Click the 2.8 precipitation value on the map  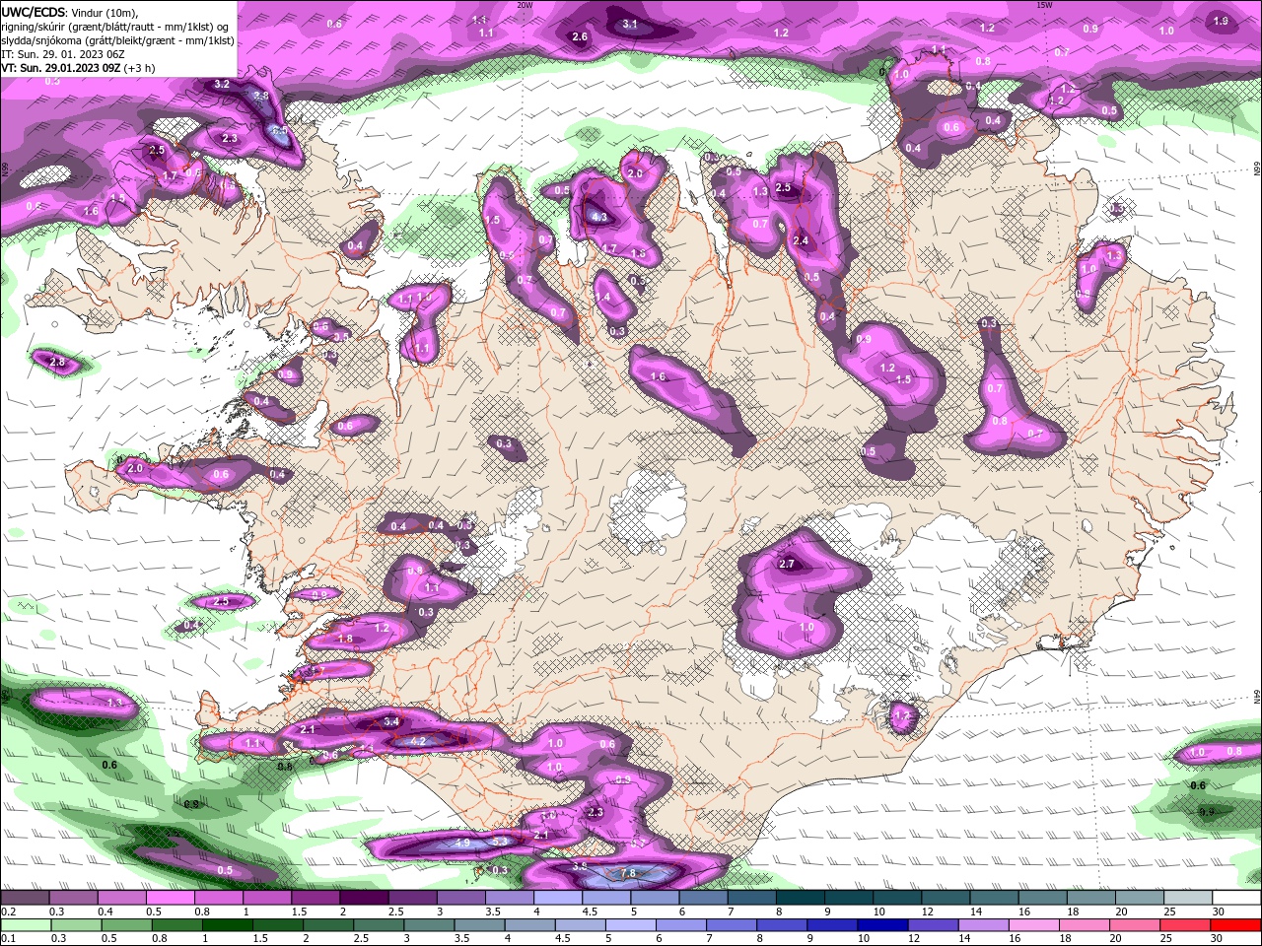pyautogui.click(x=57, y=363)
